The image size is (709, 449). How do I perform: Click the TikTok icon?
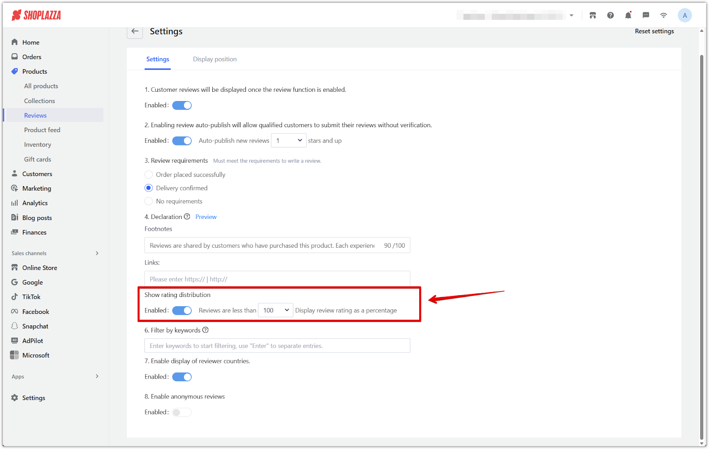[x=15, y=297]
